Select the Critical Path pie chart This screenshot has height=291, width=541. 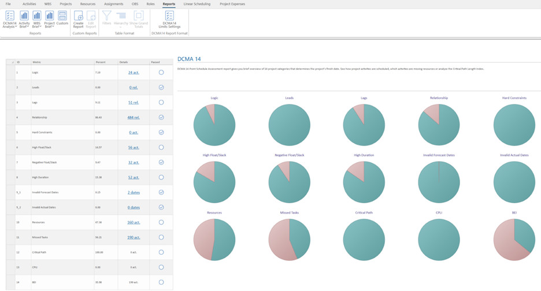(364, 240)
